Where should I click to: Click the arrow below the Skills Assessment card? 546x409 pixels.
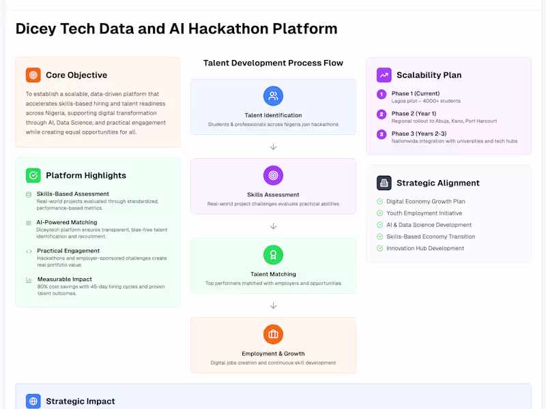pyautogui.click(x=273, y=226)
